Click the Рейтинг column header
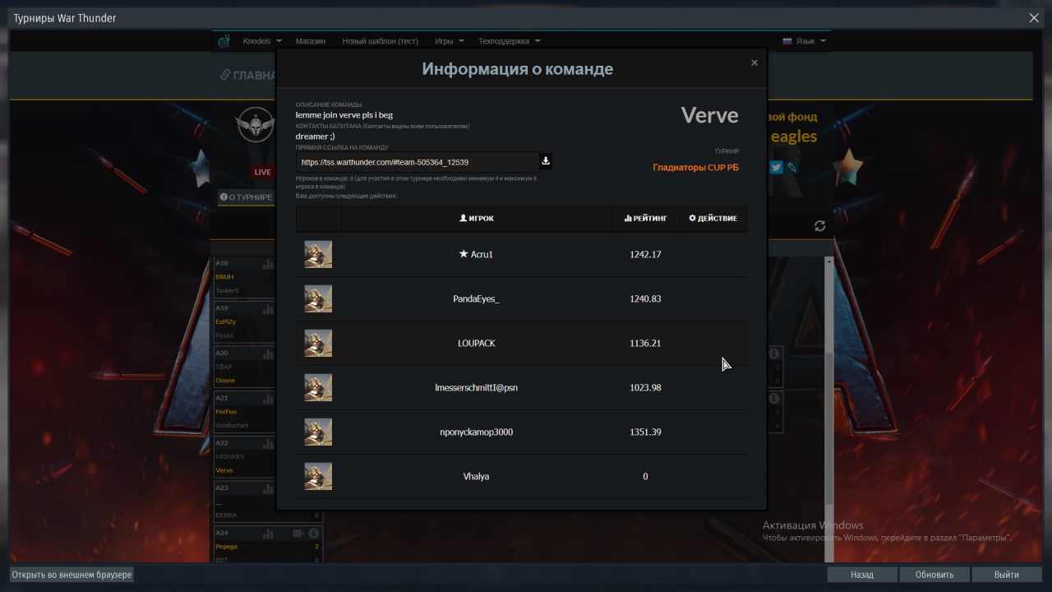 [645, 218]
